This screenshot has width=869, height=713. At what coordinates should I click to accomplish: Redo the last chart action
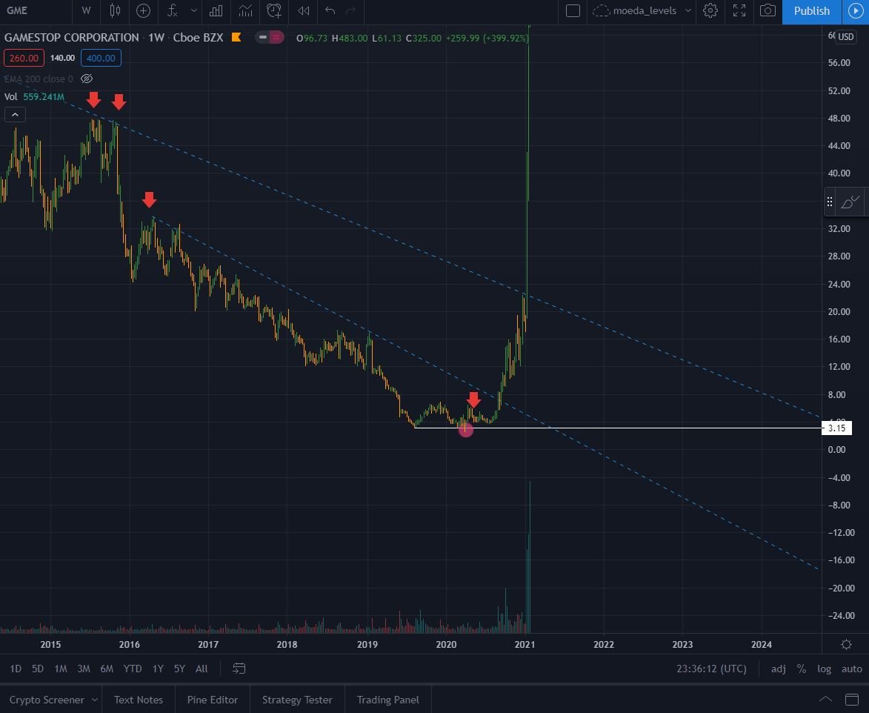(x=351, y=10)
